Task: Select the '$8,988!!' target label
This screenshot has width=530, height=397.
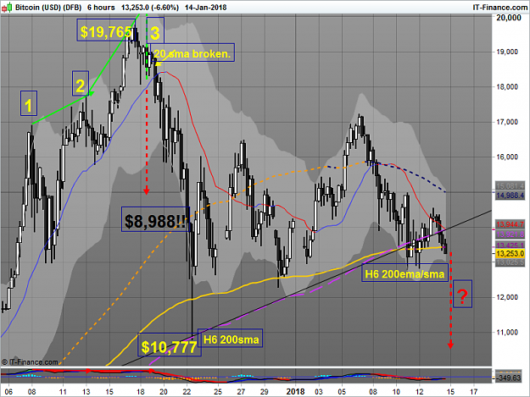Action: coord(155,219)
